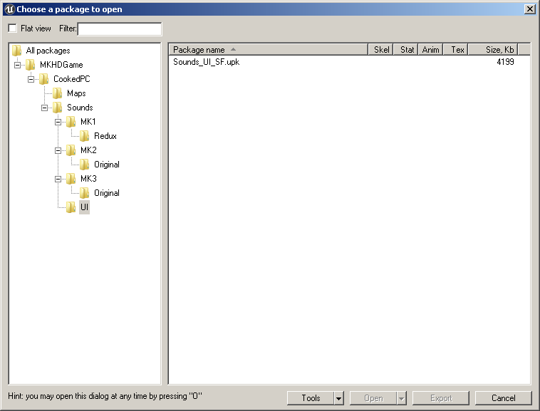Collapse the MK1 tree node

click(58, 123)
